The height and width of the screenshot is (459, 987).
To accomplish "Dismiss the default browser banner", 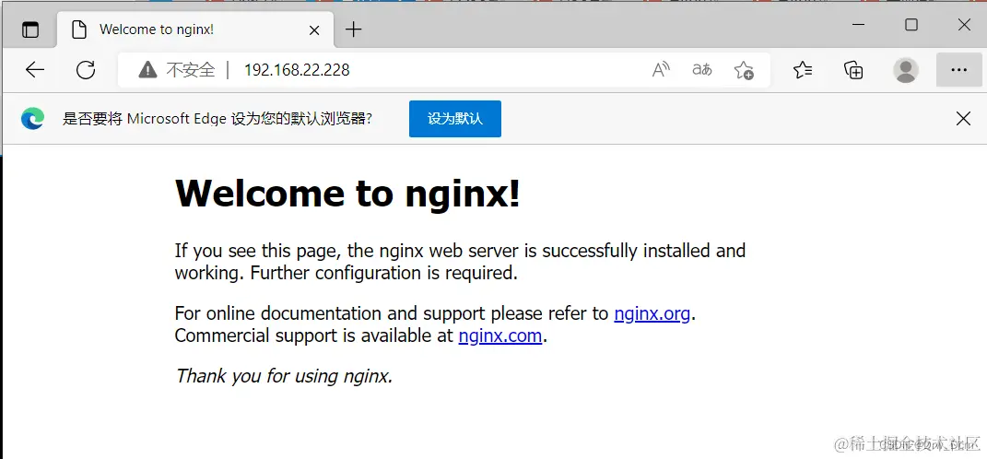I will point(963,118).
